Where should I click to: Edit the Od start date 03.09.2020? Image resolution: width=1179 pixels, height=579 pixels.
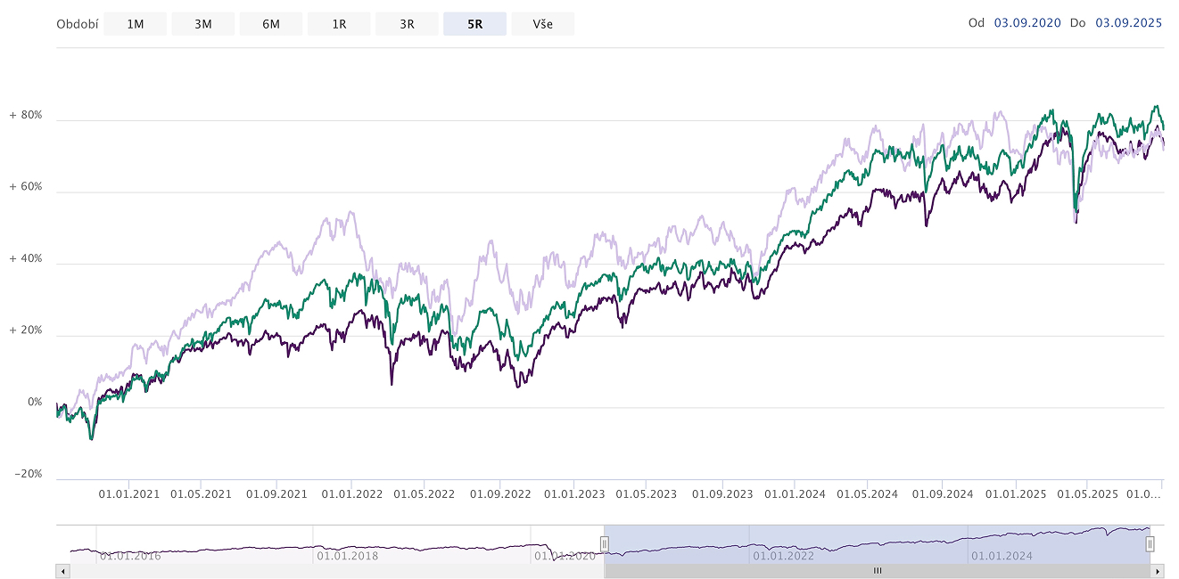pyautogui.click(x=1027, y=23)
